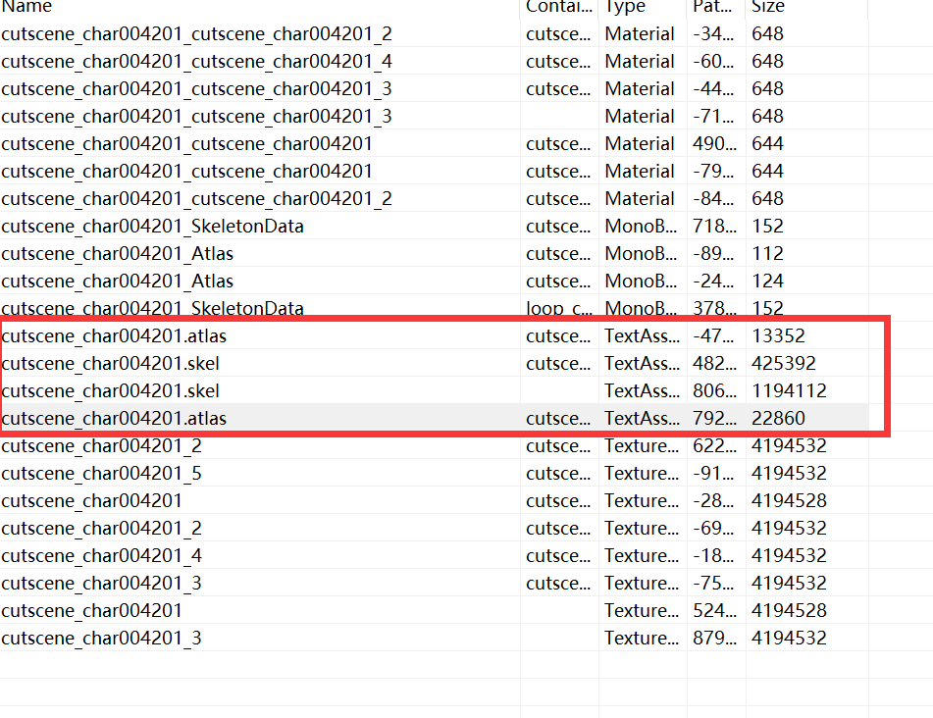Viewport: 933px width, 718px height.
Task: Pick the .skel TextAsset sized 1194112
Action: click(110, 390)
